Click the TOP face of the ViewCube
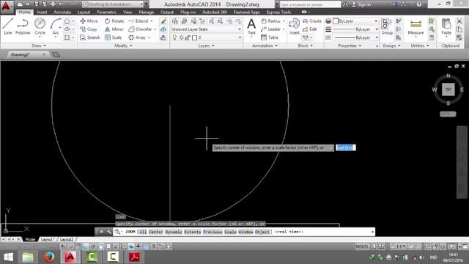 point(448,89)
